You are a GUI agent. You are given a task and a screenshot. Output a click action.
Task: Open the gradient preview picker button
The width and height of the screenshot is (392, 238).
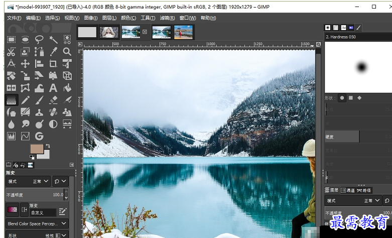[12, 209]
